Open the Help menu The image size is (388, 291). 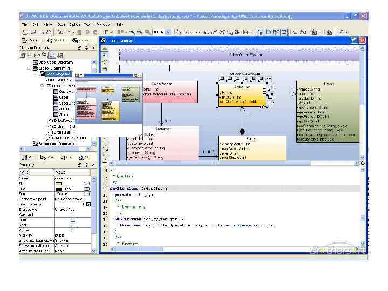[119, 24]
